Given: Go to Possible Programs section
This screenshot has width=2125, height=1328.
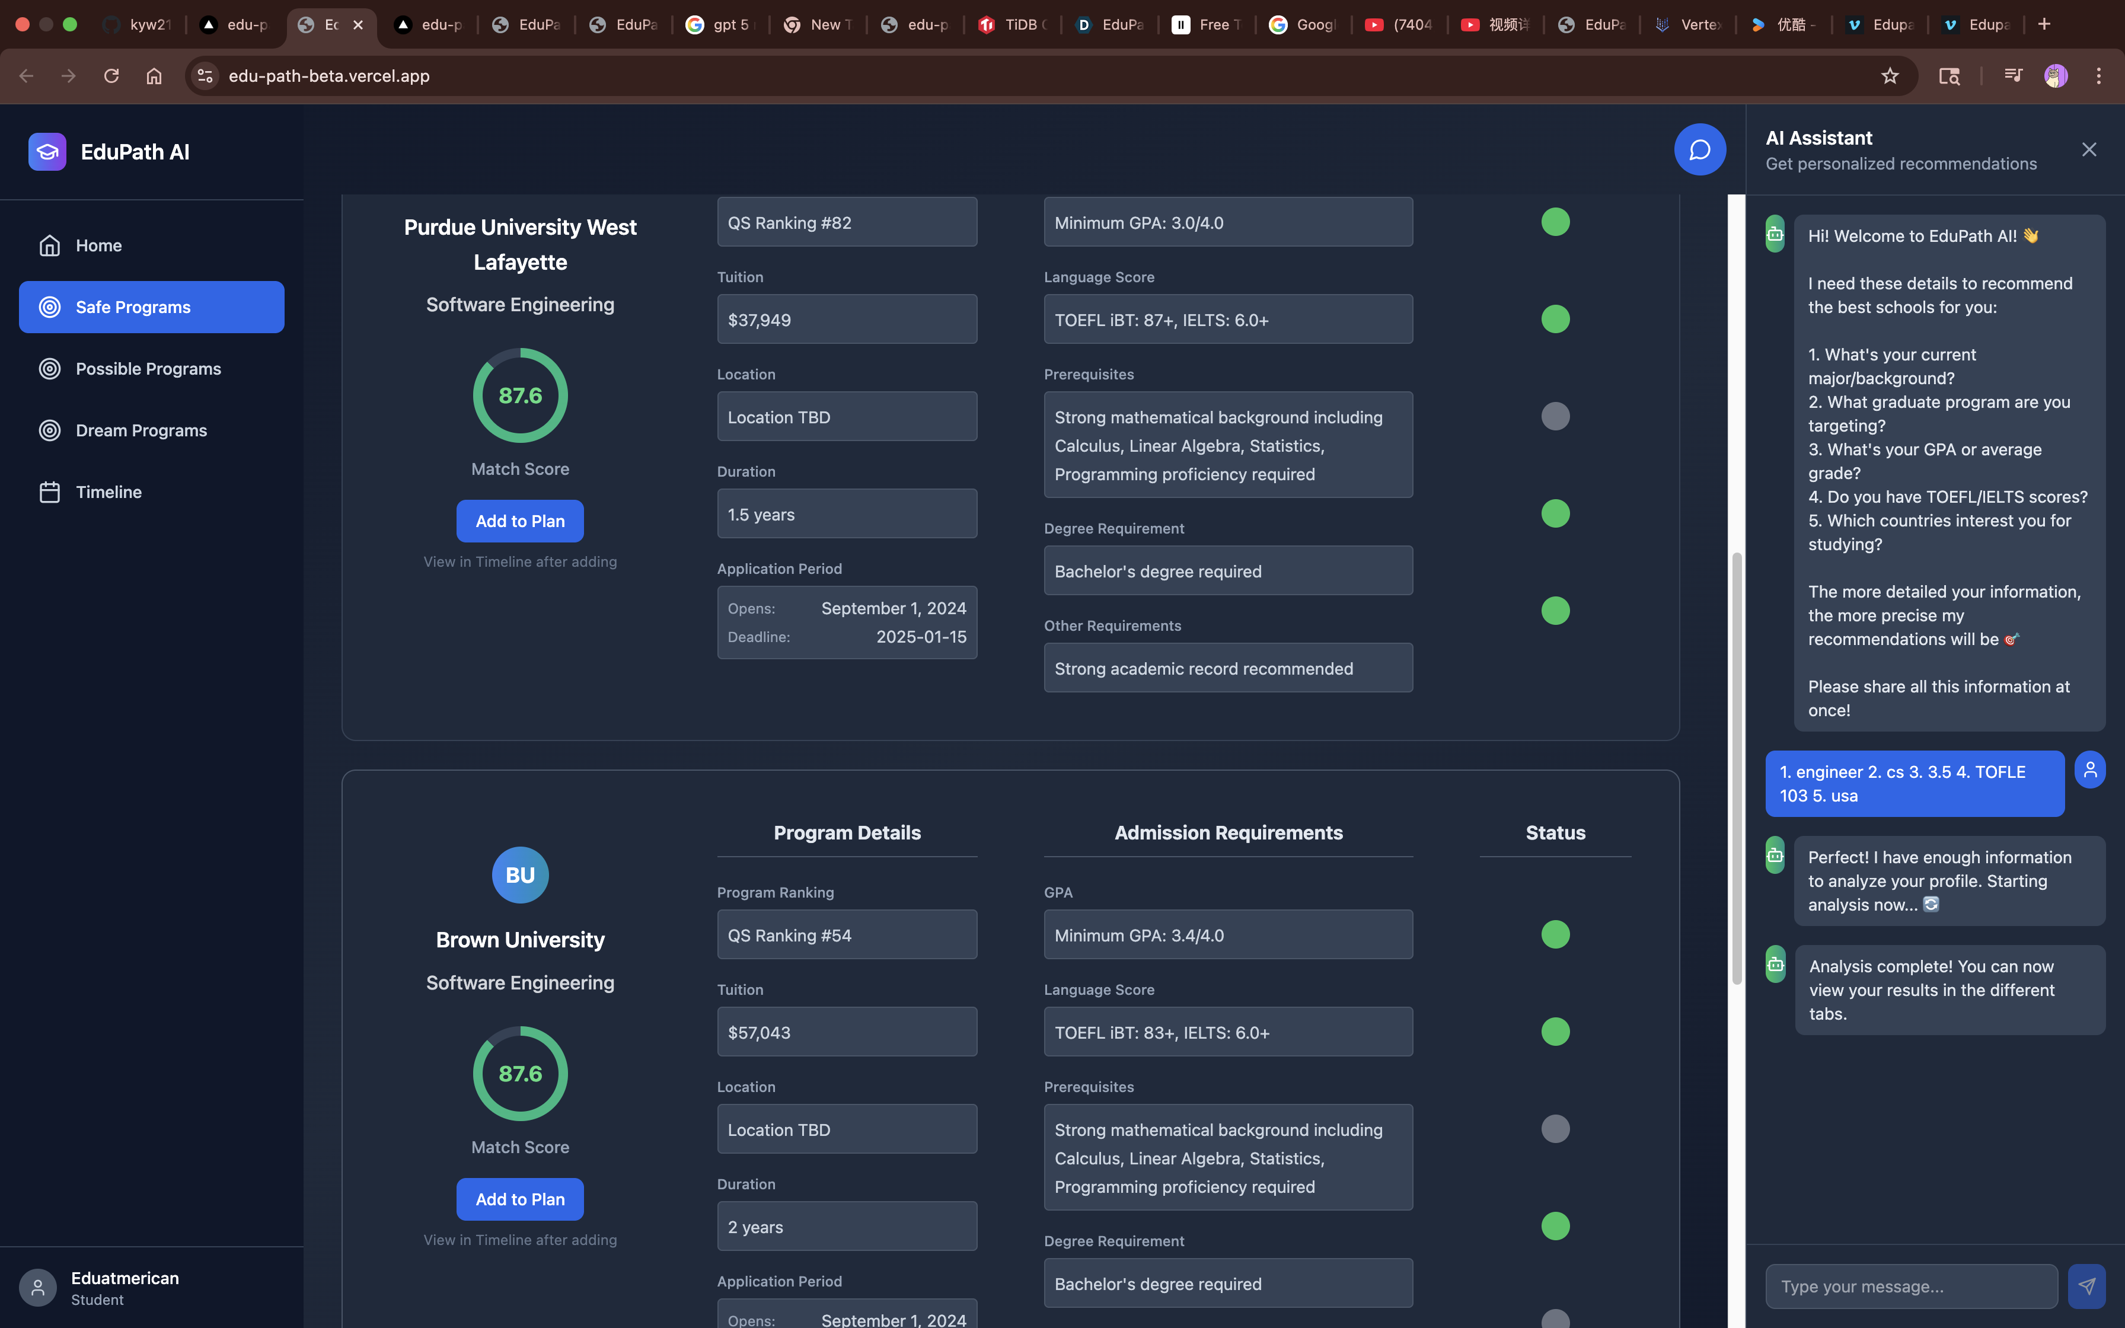Looking at the screenshot, I should pos(148,369).
